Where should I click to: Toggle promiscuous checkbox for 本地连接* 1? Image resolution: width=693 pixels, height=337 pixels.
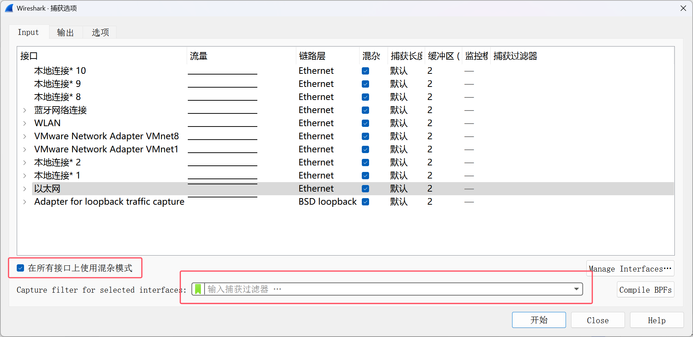365,176
